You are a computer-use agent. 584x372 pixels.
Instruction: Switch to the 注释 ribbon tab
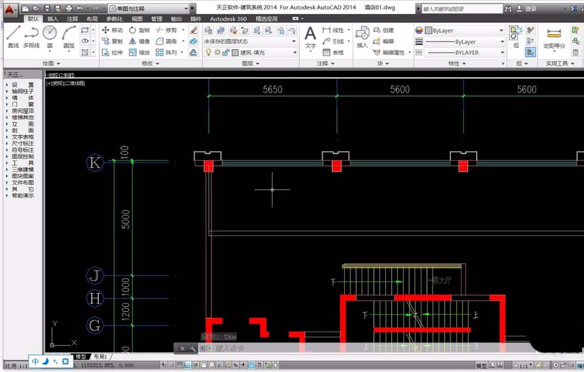(x=72, y=19)
